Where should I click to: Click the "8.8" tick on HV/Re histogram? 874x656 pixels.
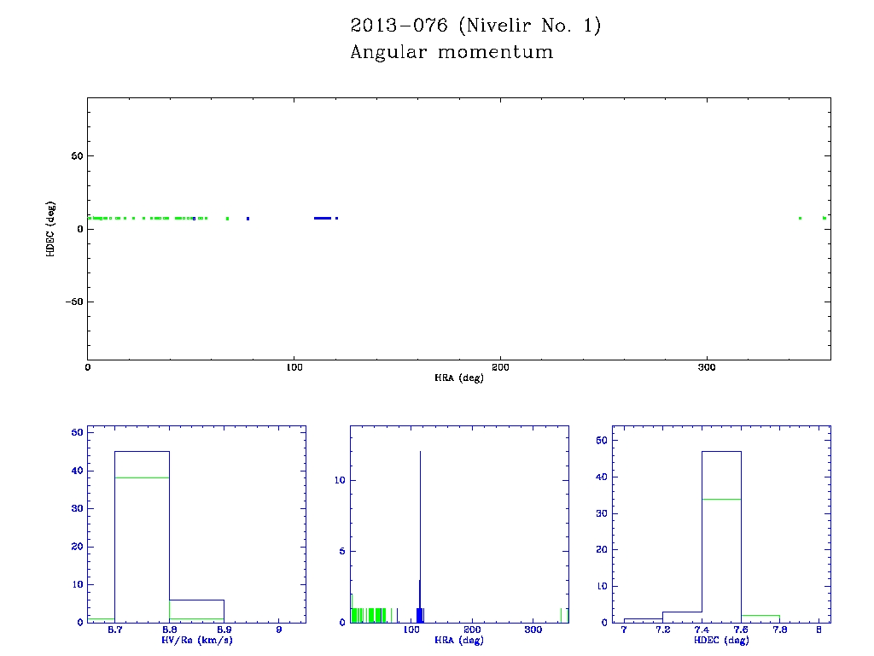tap(170, 630)
